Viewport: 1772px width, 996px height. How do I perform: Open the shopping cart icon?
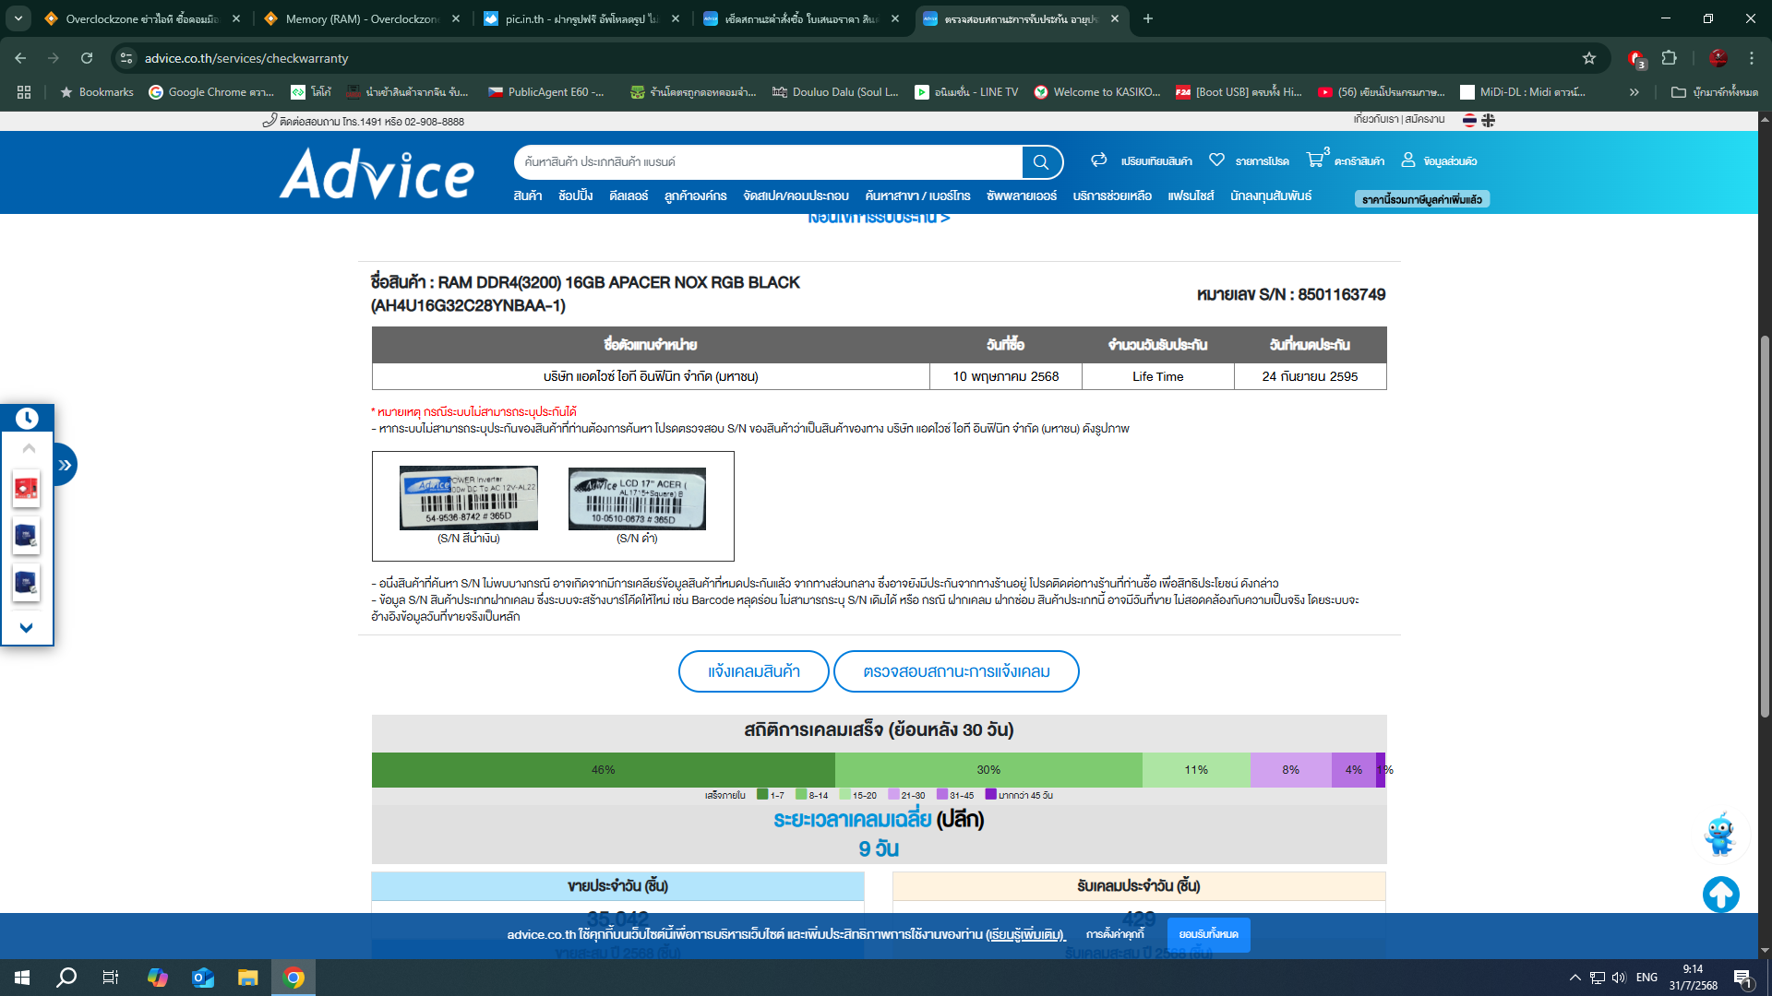click(1315, 160)
